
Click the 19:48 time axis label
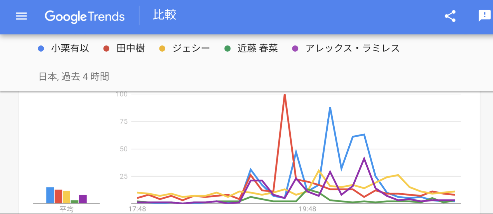point(307,209)
